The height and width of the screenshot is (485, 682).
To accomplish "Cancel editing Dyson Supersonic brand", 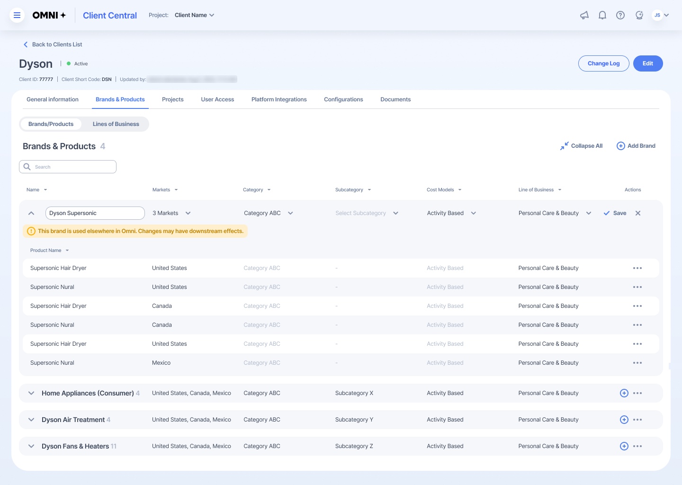I will pyautogui.click(x=638, y=213).
